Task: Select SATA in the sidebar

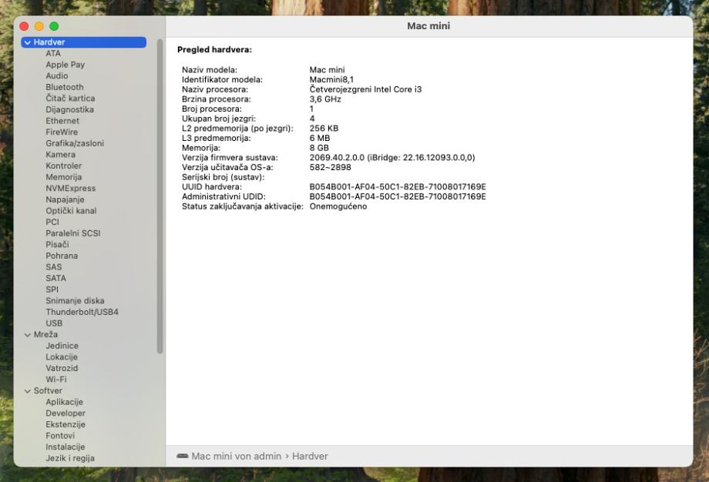Action: (x=55, y=278)
